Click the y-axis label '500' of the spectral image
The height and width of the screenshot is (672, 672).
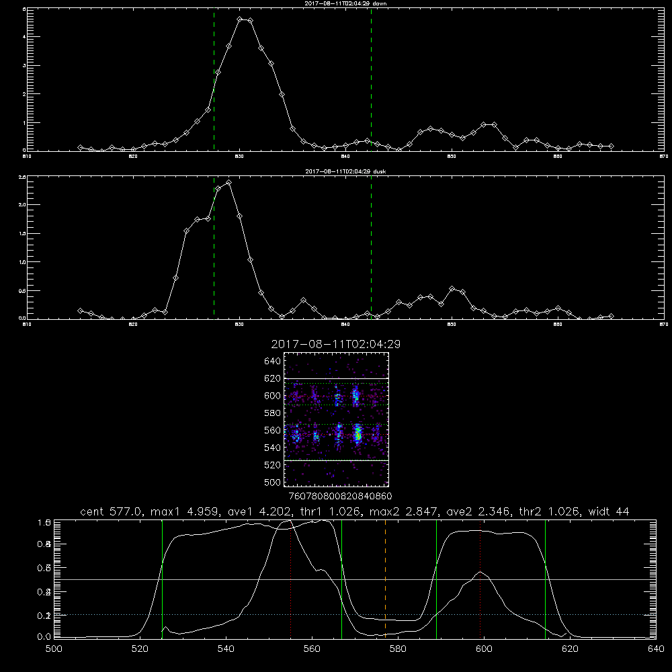[x=273, y=482]
